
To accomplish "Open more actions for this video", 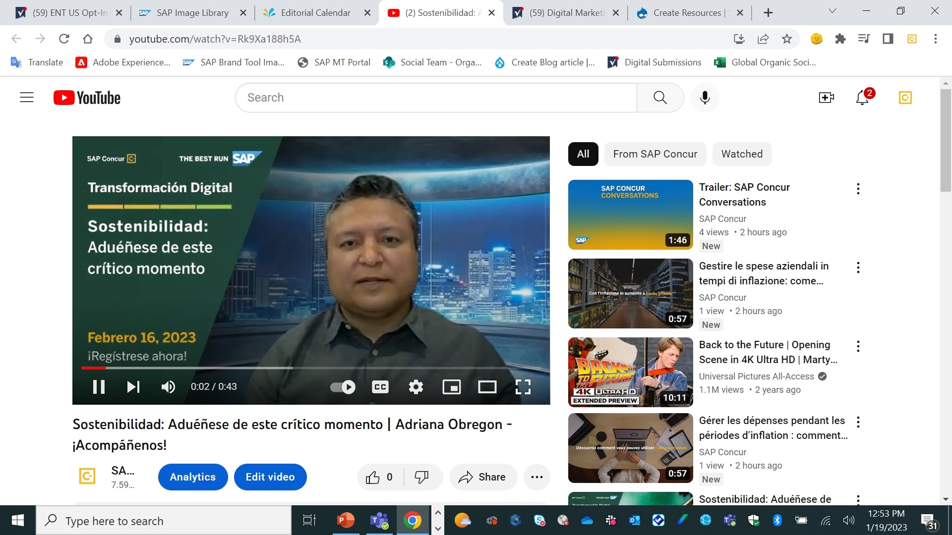I will pos(537,477).
